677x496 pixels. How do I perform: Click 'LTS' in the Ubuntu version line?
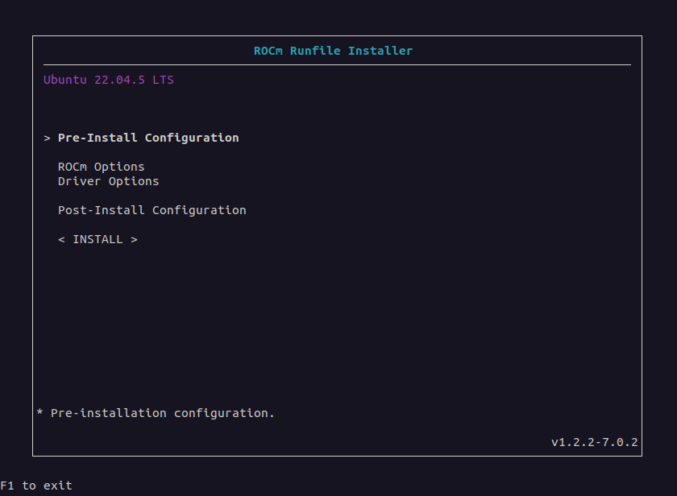click(163, 80)
